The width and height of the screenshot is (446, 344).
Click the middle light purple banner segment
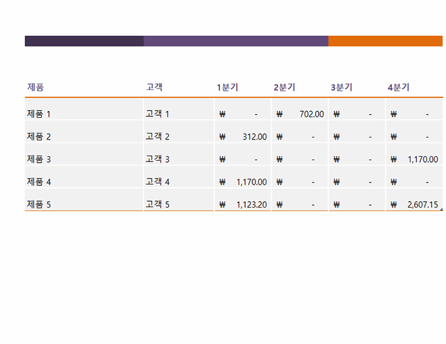tap(236, 41)
